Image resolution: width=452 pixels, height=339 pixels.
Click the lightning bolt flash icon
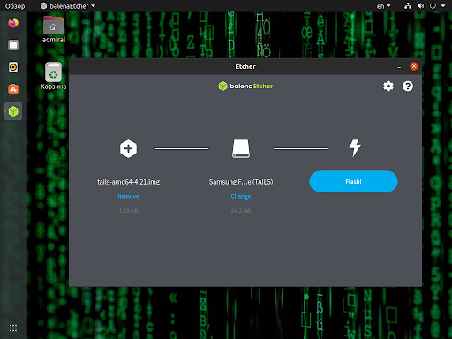click(355, 148)
